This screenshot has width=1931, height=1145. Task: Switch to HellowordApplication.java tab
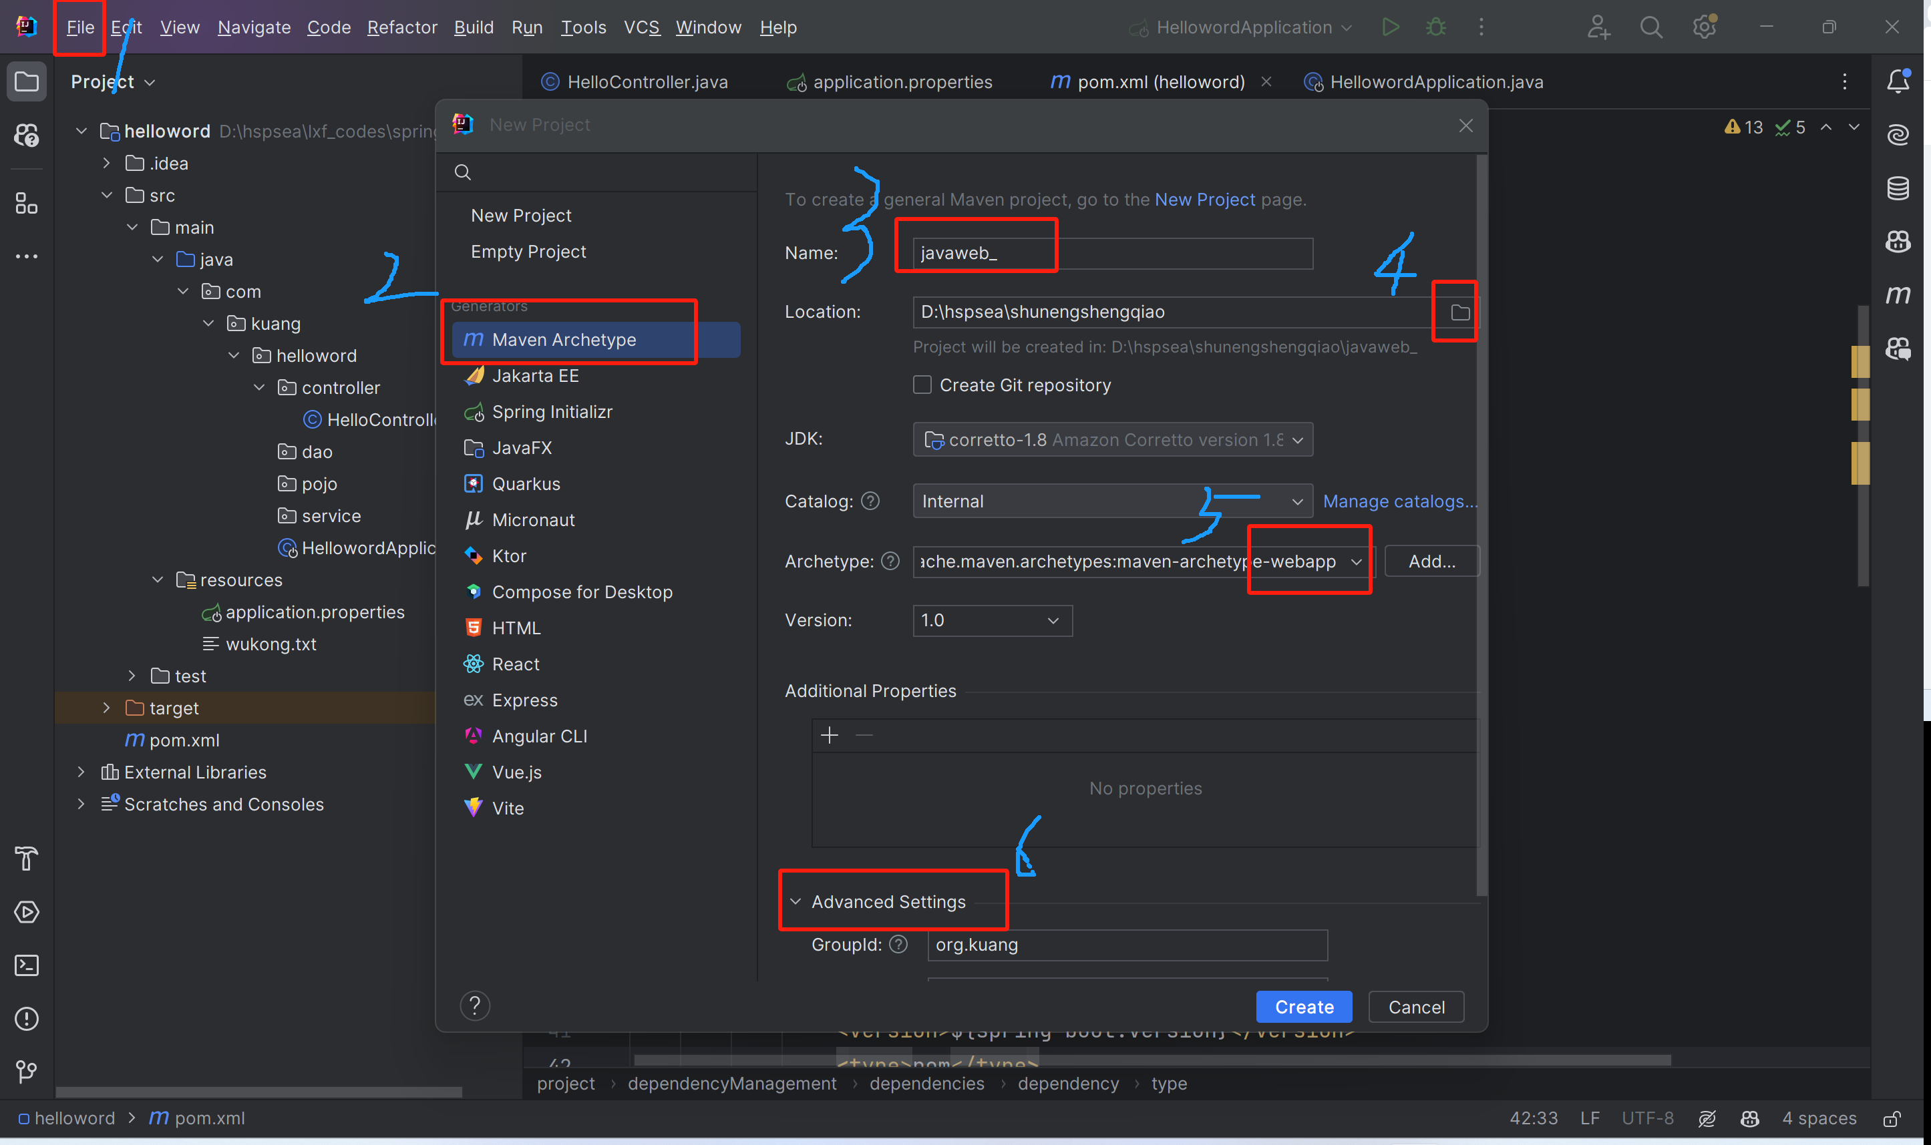tap(1424, 81)
